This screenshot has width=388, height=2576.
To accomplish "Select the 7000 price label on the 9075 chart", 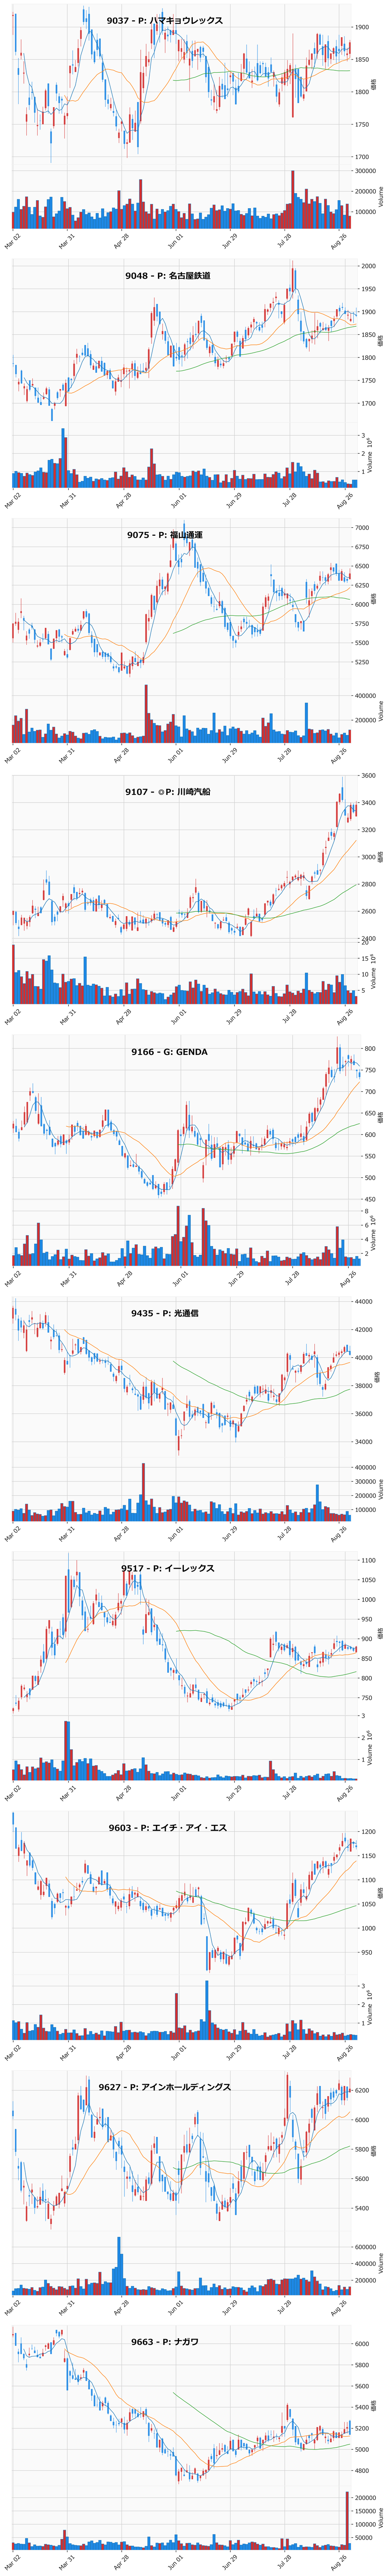I will click(362, 528).
